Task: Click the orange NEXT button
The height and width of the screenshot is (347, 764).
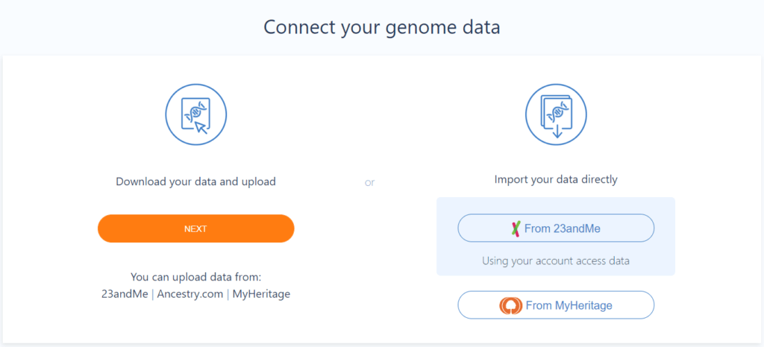Action: coord(196,228)
